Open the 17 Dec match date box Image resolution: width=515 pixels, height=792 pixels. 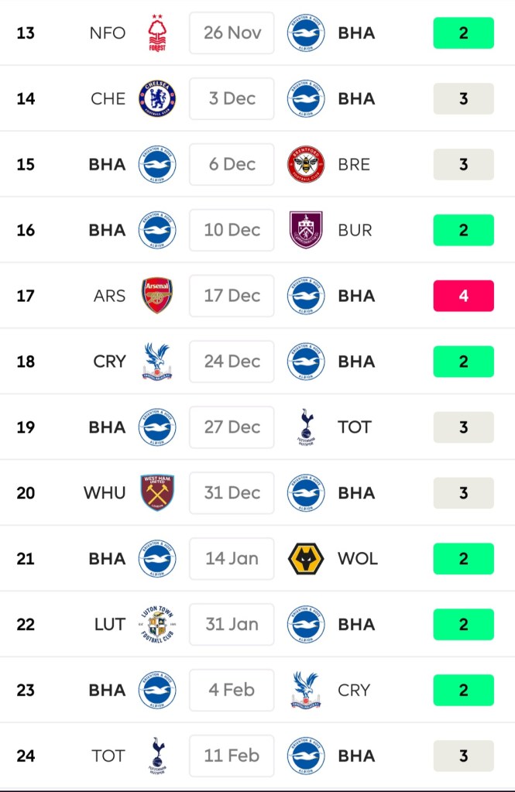(x=232, y=296)
